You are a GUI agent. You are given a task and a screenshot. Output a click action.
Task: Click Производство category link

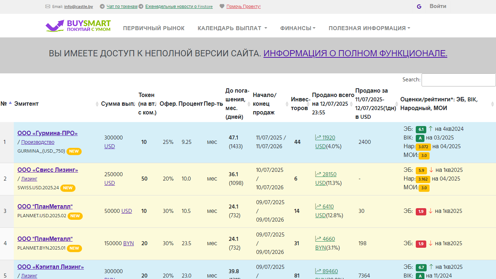point(38,142)
